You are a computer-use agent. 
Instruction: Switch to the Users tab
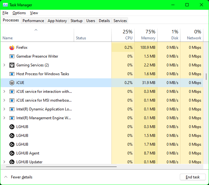(91, 21)
